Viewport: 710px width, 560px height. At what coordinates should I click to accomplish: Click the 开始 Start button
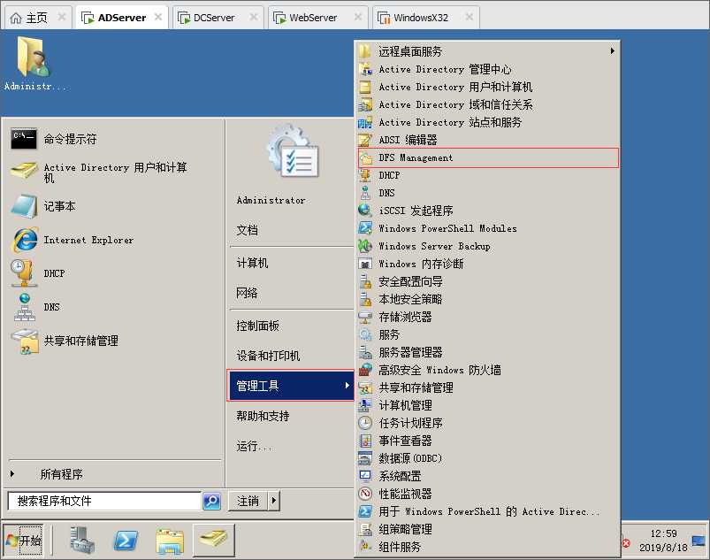(24, 540)
